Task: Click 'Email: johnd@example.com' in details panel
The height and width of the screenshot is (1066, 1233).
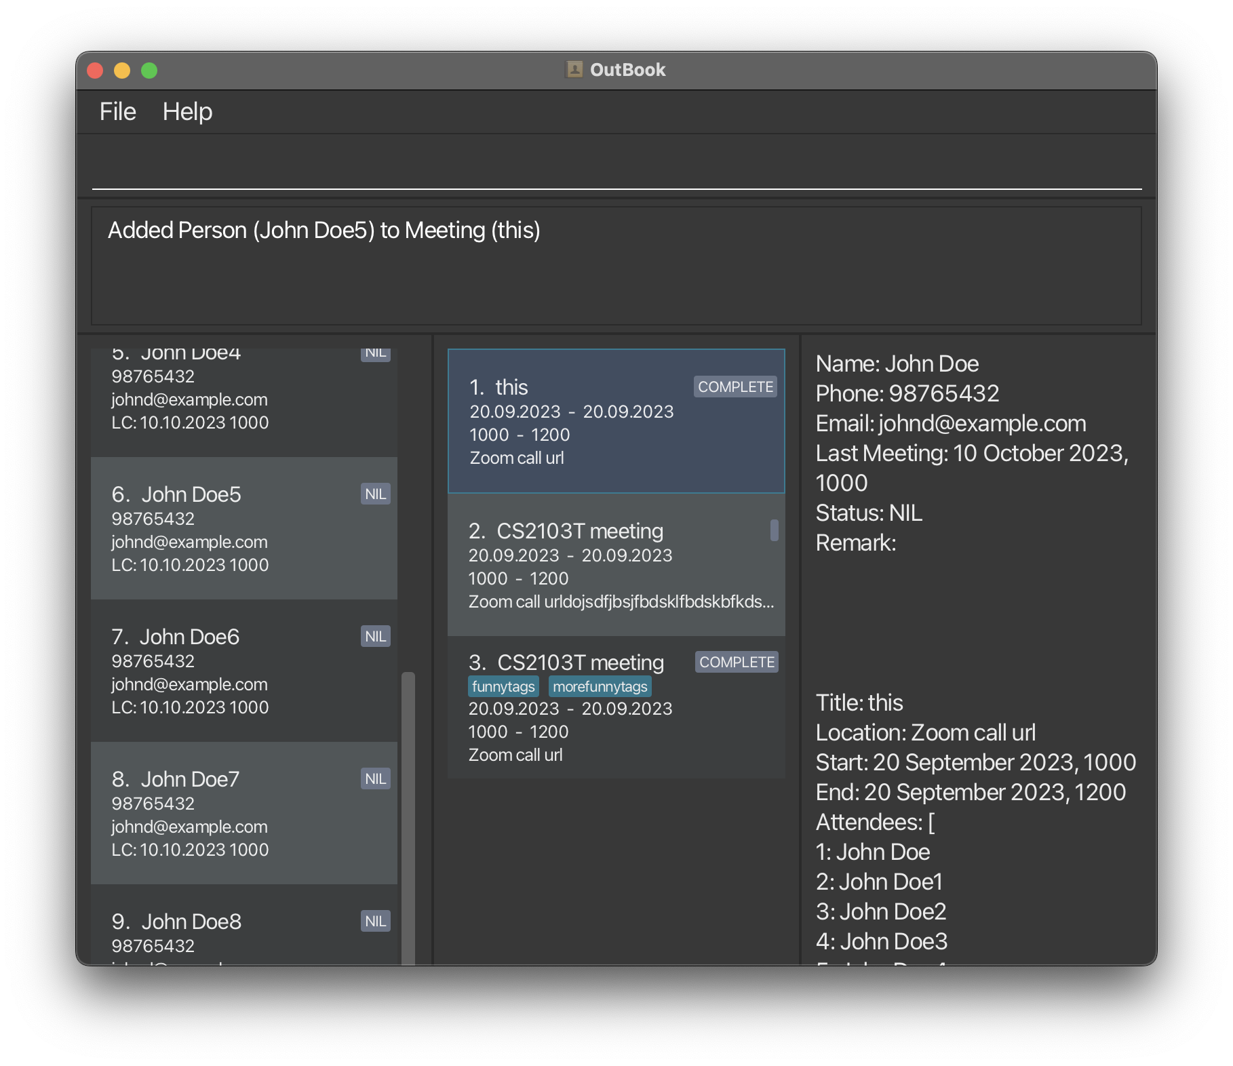Action: tap(951, 424)
